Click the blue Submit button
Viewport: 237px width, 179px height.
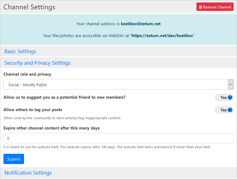14,159
